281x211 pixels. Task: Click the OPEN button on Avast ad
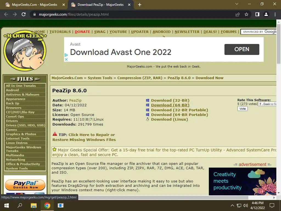coord(242,49)
